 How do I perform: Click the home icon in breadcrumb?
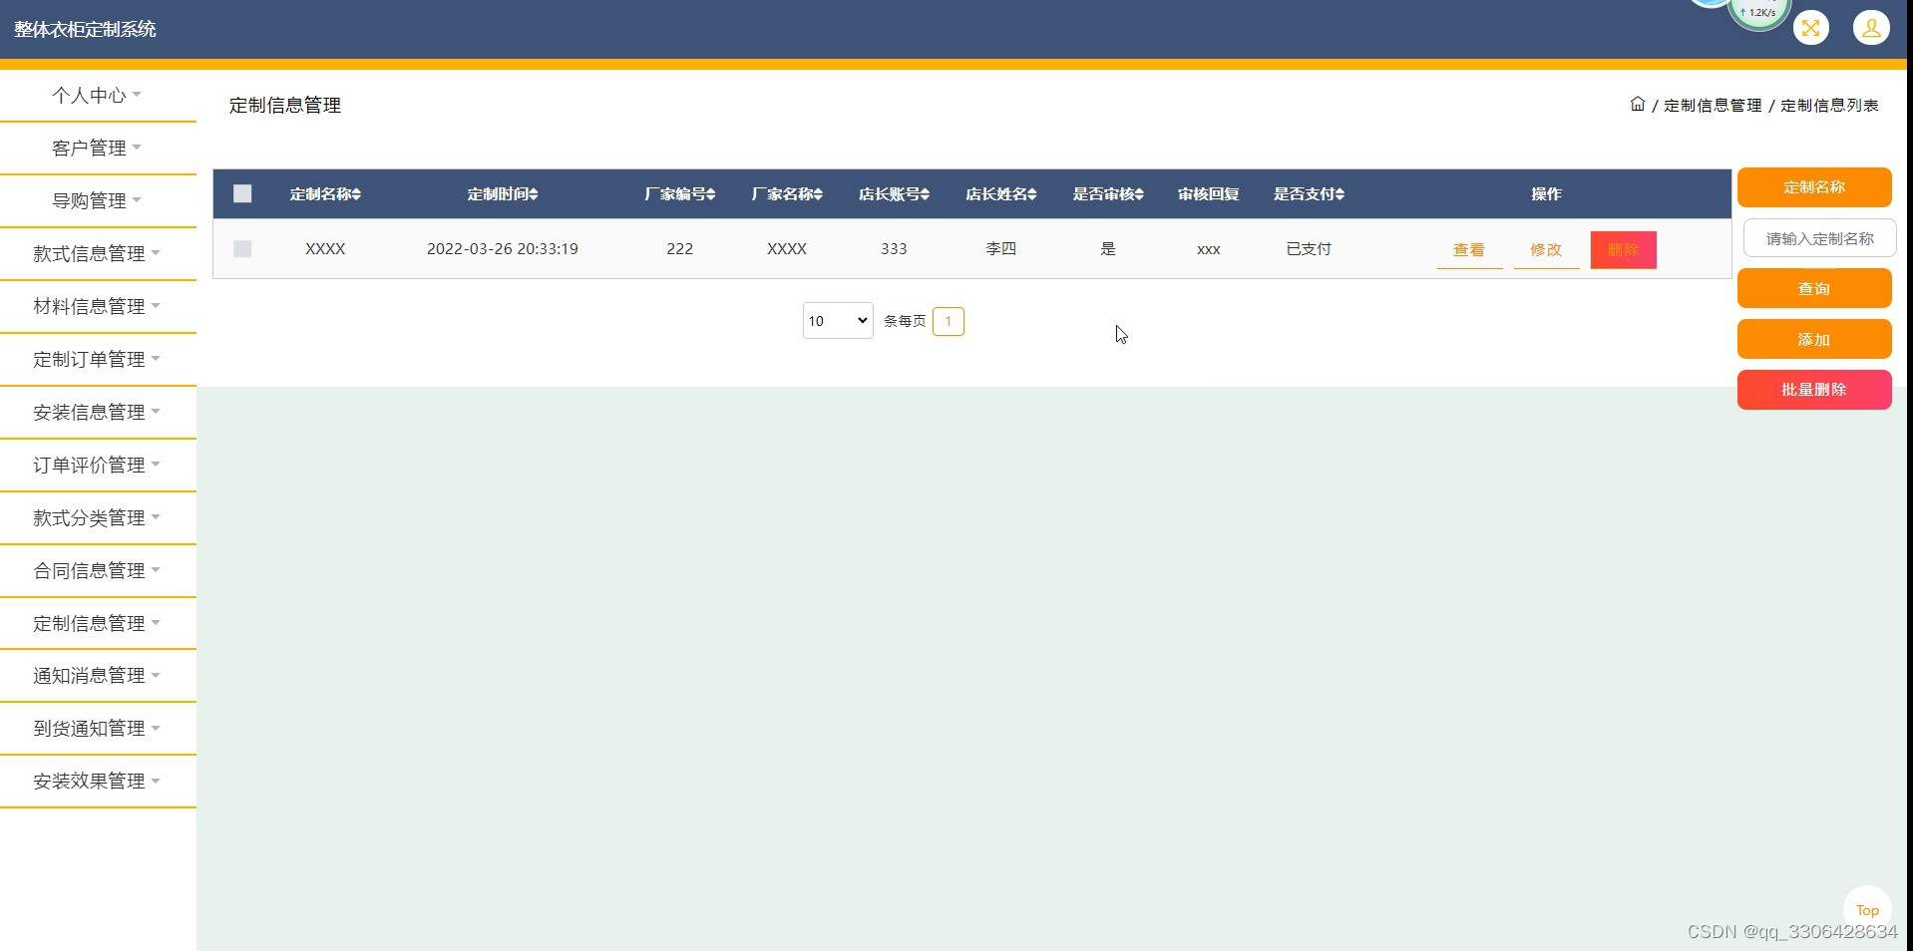pos(1637,104)
